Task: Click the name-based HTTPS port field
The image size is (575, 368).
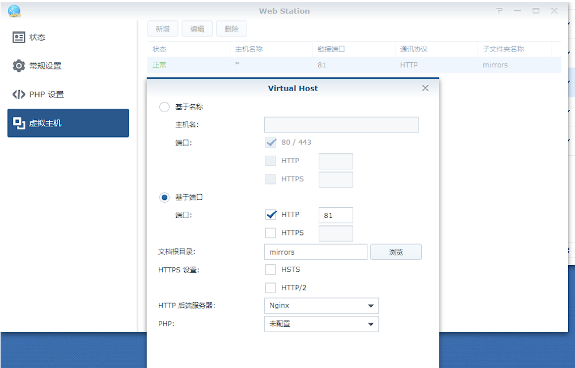Action: pyautogui.click(x=336, y=180)
